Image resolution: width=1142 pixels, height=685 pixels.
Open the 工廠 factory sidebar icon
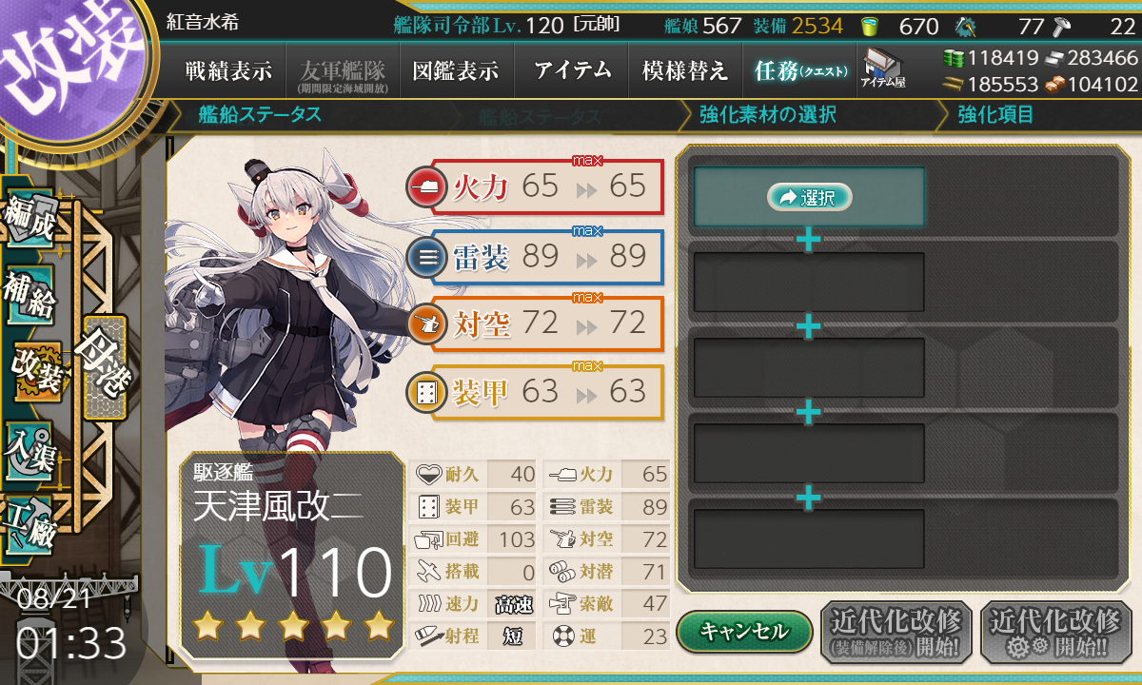tap(30, 524)
